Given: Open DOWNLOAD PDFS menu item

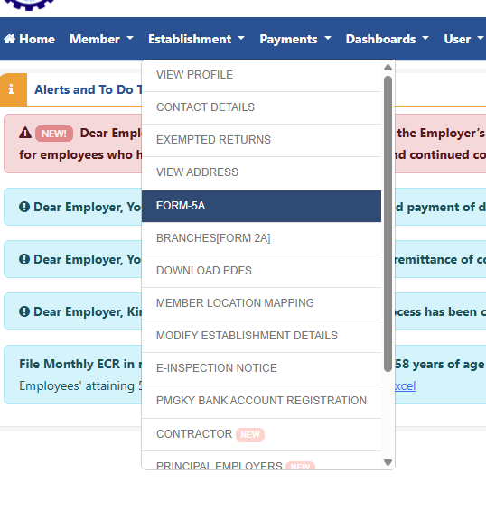Looking at the screenshot, I should coord(261,271).
